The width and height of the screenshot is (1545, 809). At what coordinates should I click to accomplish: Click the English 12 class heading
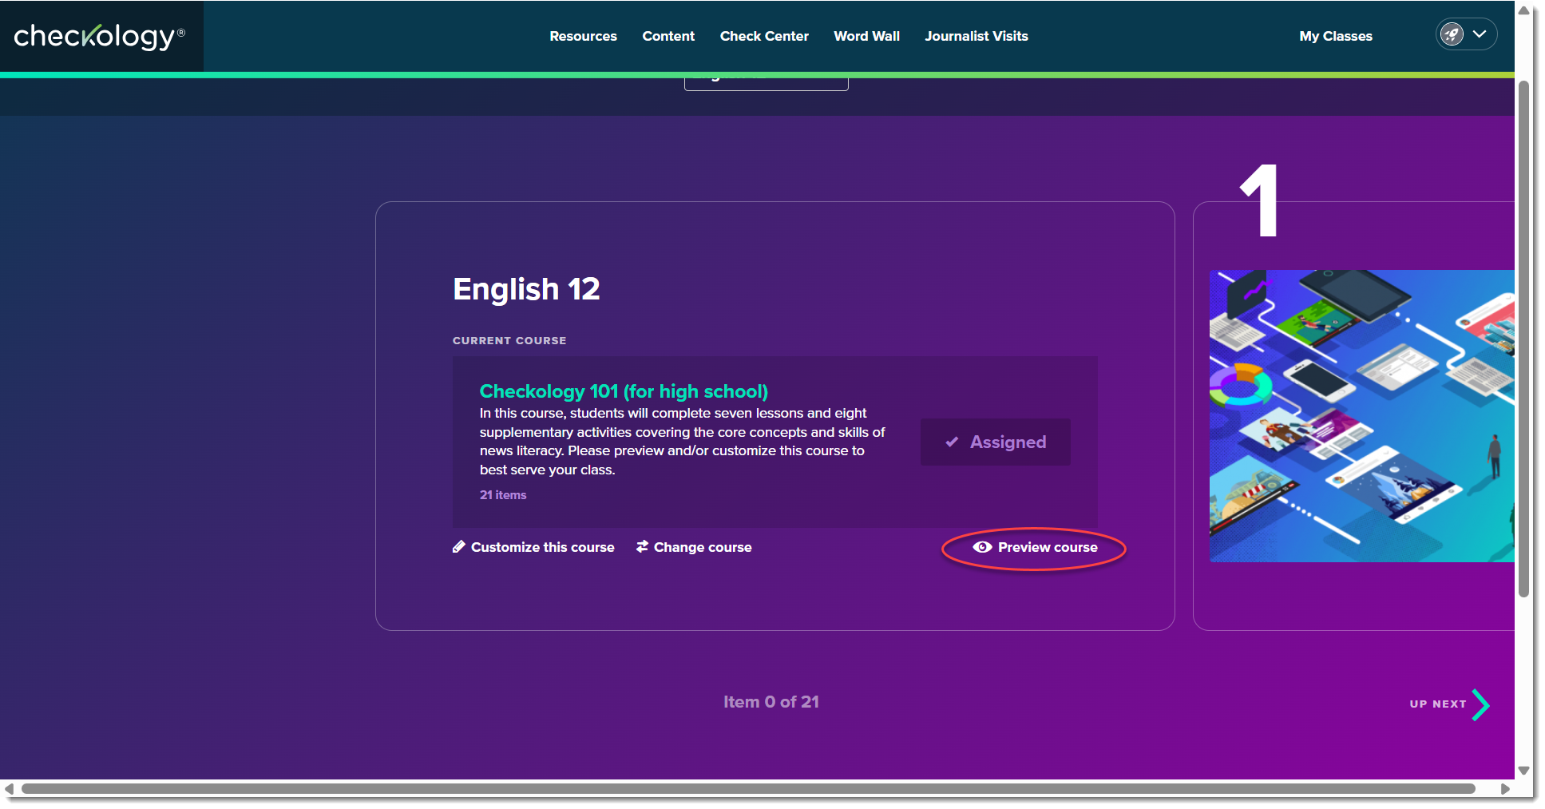[x=526, y=289]
